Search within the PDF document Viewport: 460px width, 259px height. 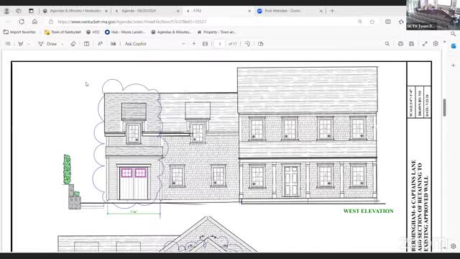(x=387, y=44)
